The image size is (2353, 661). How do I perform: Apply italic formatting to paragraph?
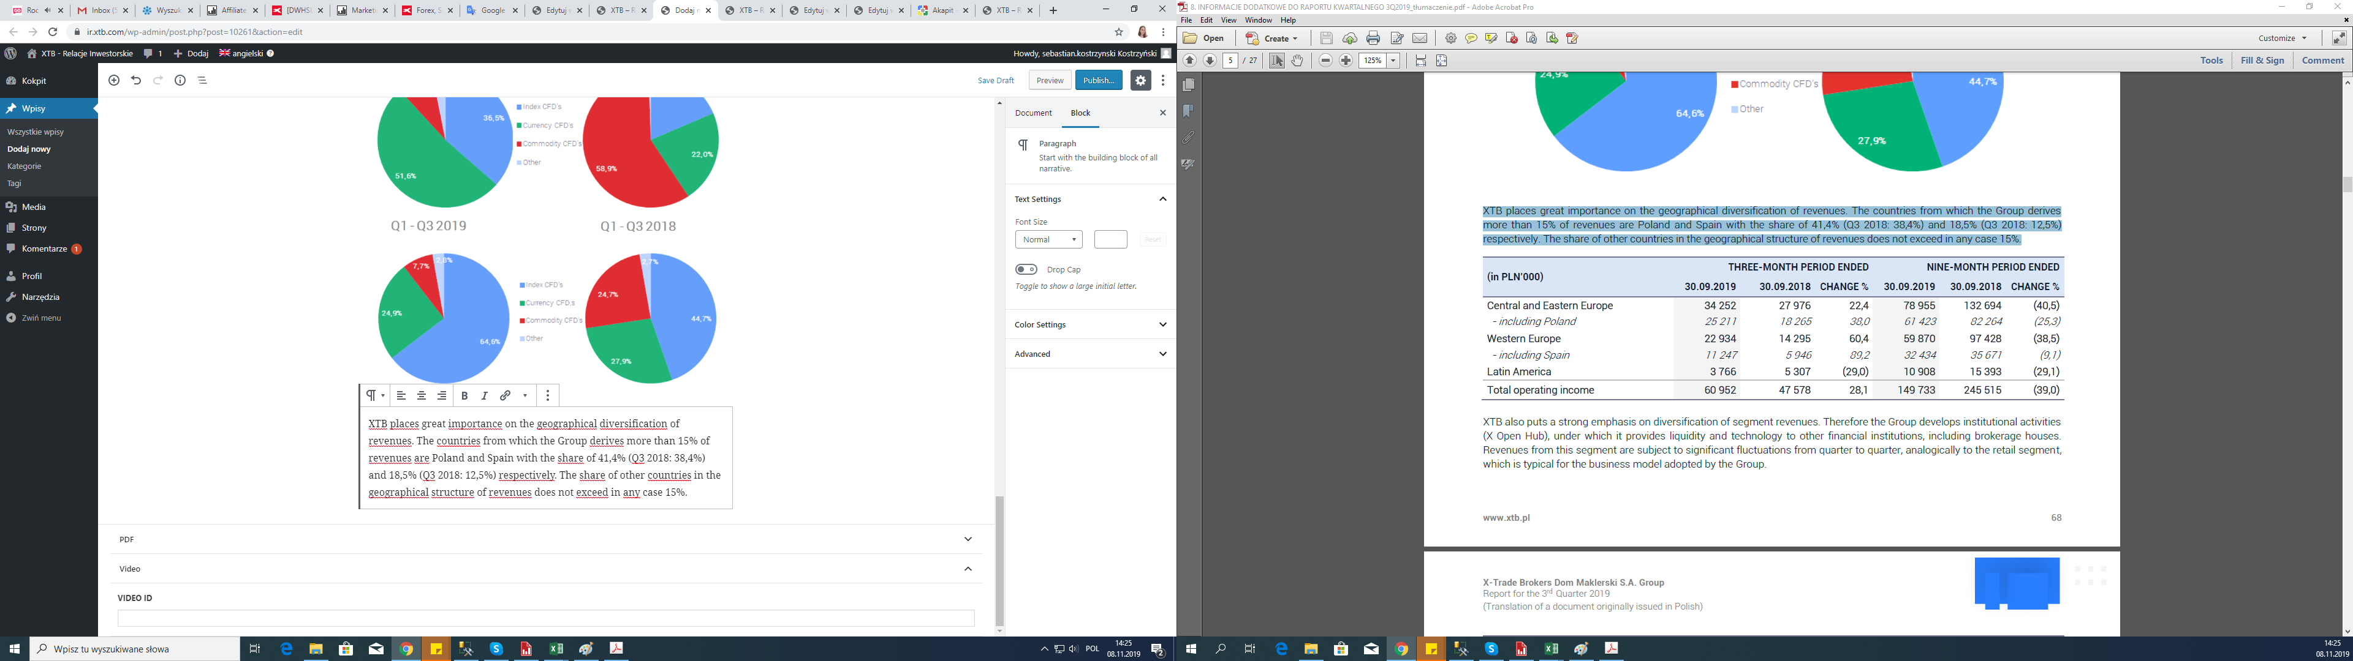pos(484,395)
